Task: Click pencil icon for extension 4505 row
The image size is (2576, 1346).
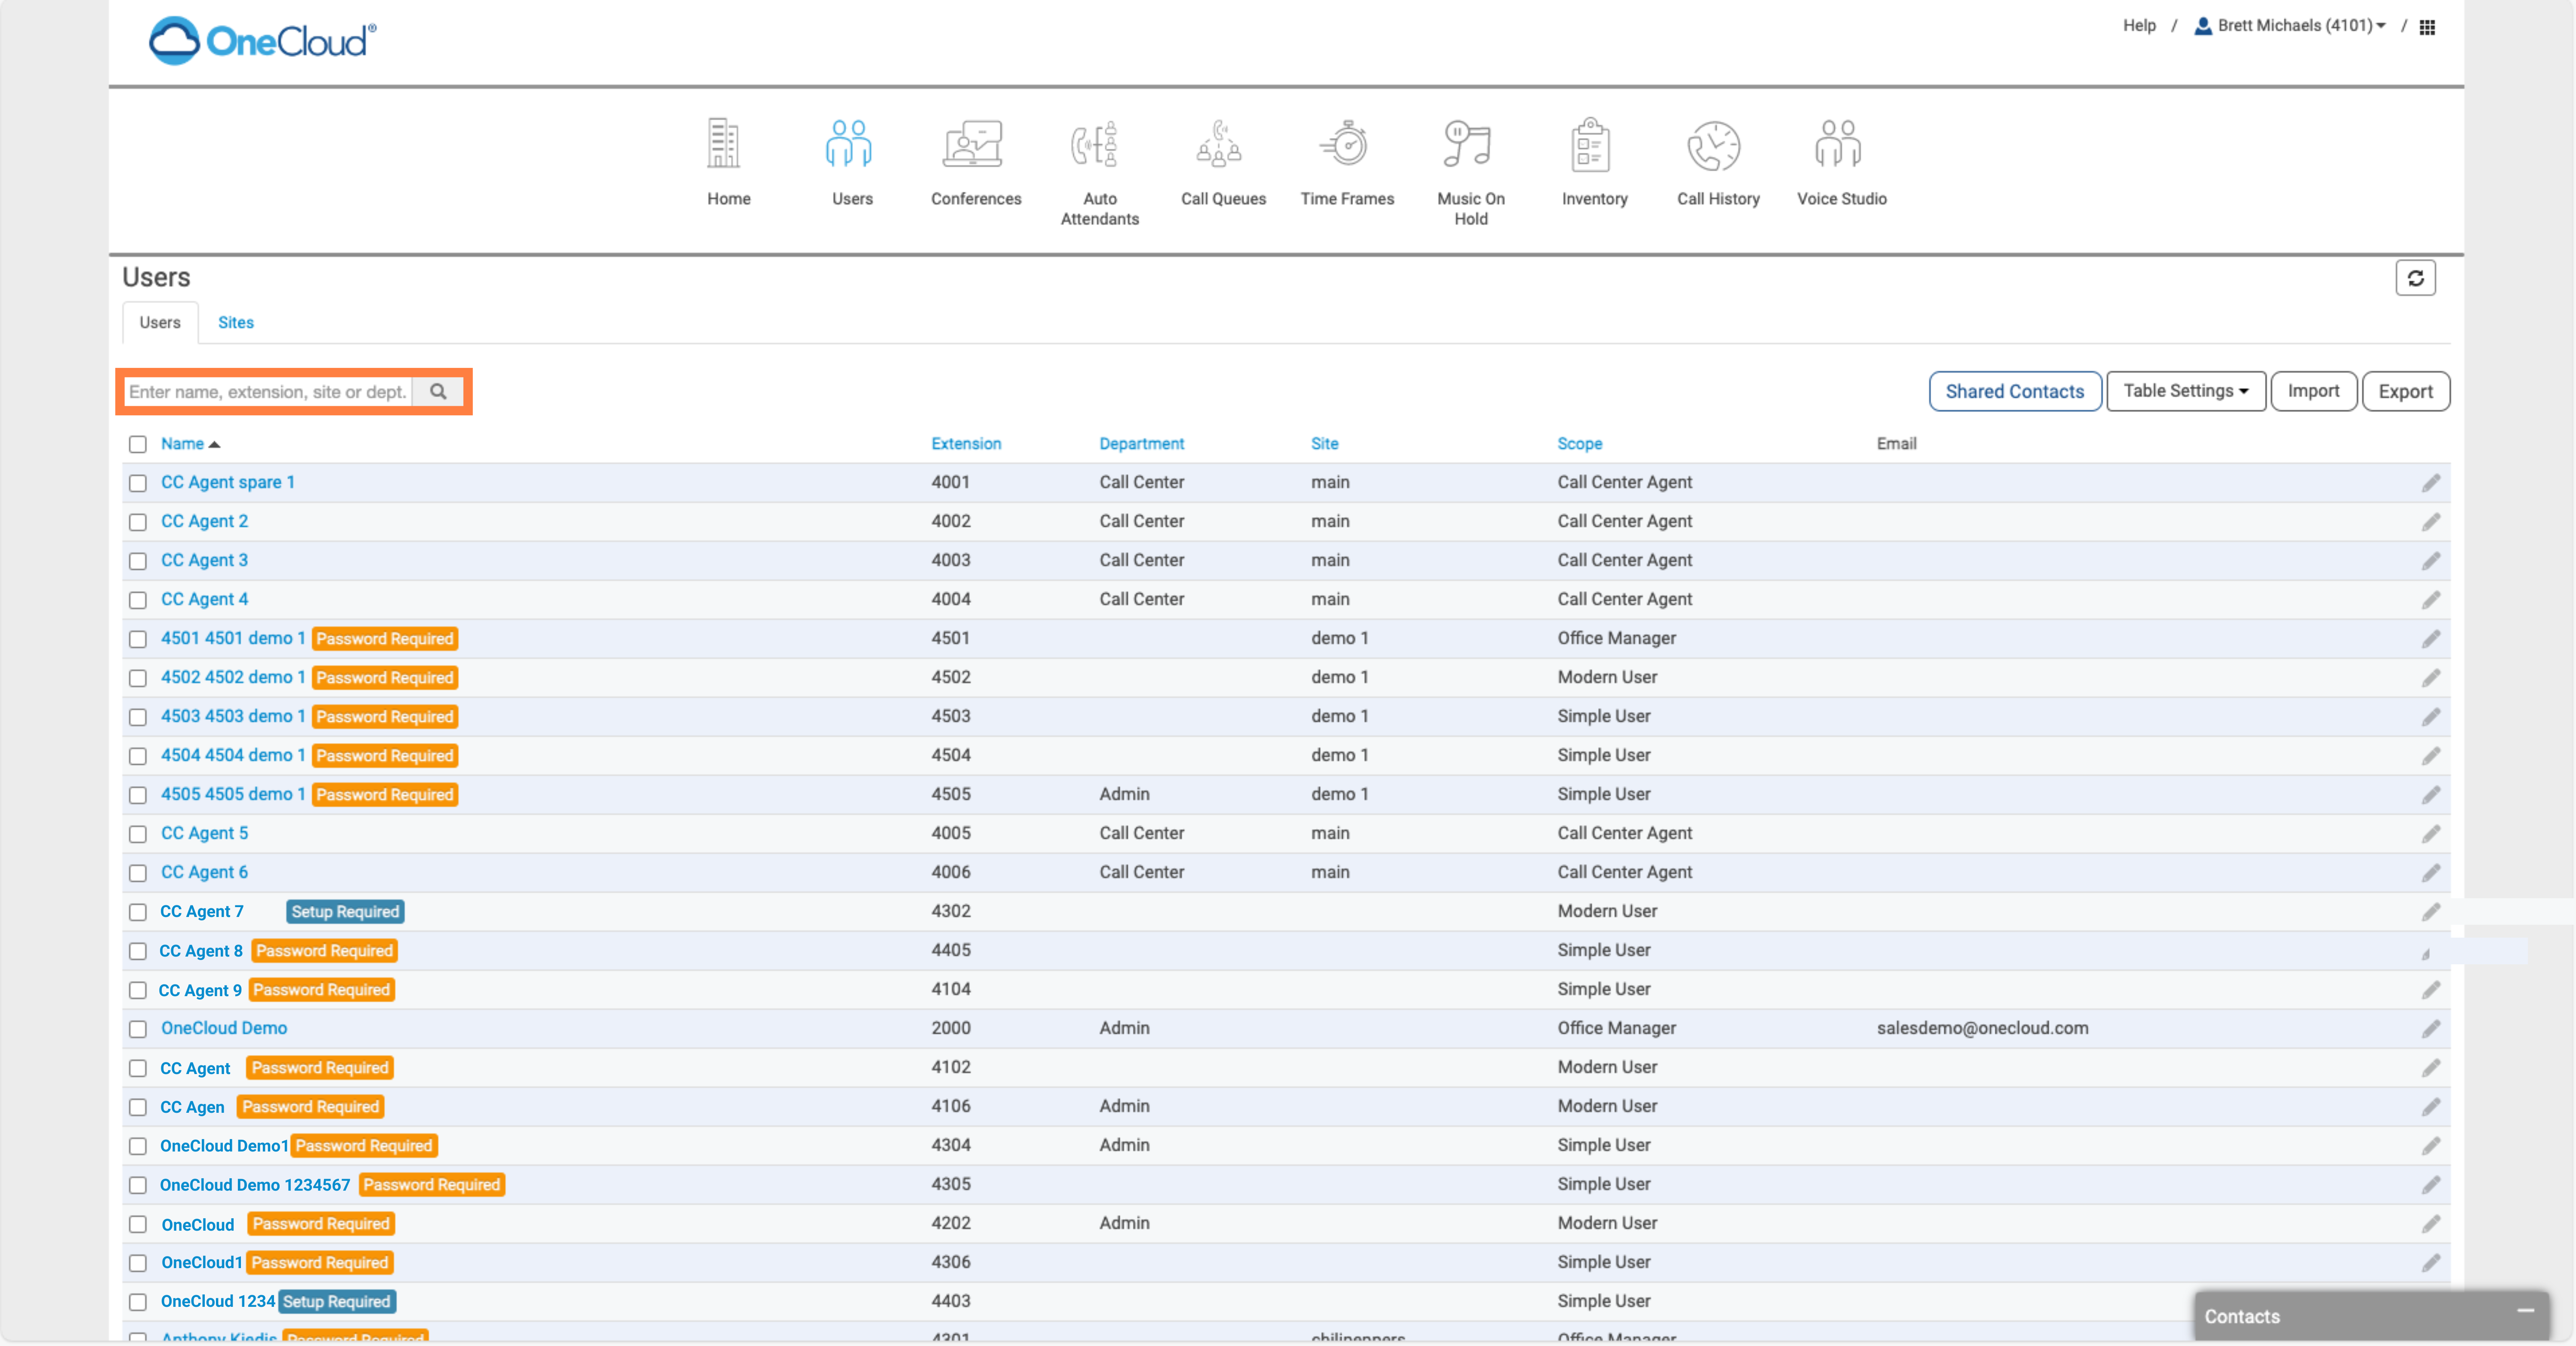Action: (2431, 795)
